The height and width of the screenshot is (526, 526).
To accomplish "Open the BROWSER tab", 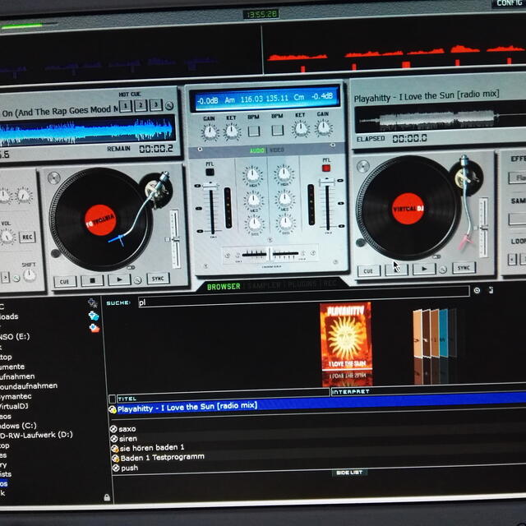I will 224,287.
